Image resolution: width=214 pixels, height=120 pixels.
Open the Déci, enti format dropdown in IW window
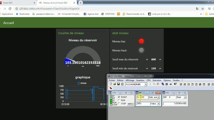158,97
